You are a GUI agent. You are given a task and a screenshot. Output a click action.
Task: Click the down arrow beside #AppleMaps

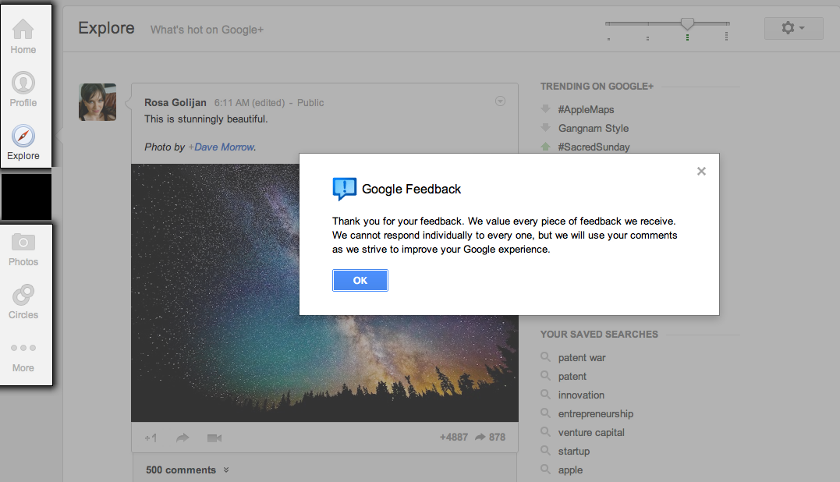[545, 108]
